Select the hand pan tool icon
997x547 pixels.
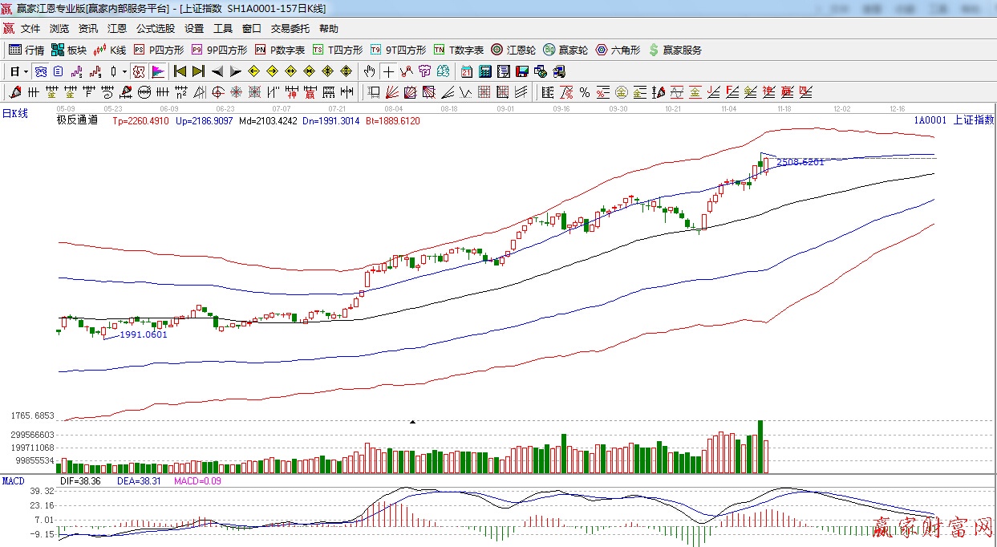coord(369,71)
